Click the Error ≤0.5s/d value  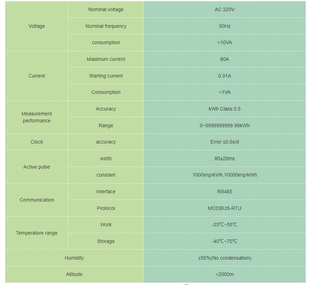225,142
